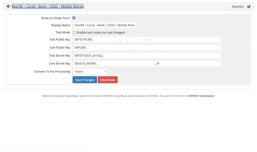Click the Test Secret Key field
This screenshot has width=257, height=152.
coord(147,56)
